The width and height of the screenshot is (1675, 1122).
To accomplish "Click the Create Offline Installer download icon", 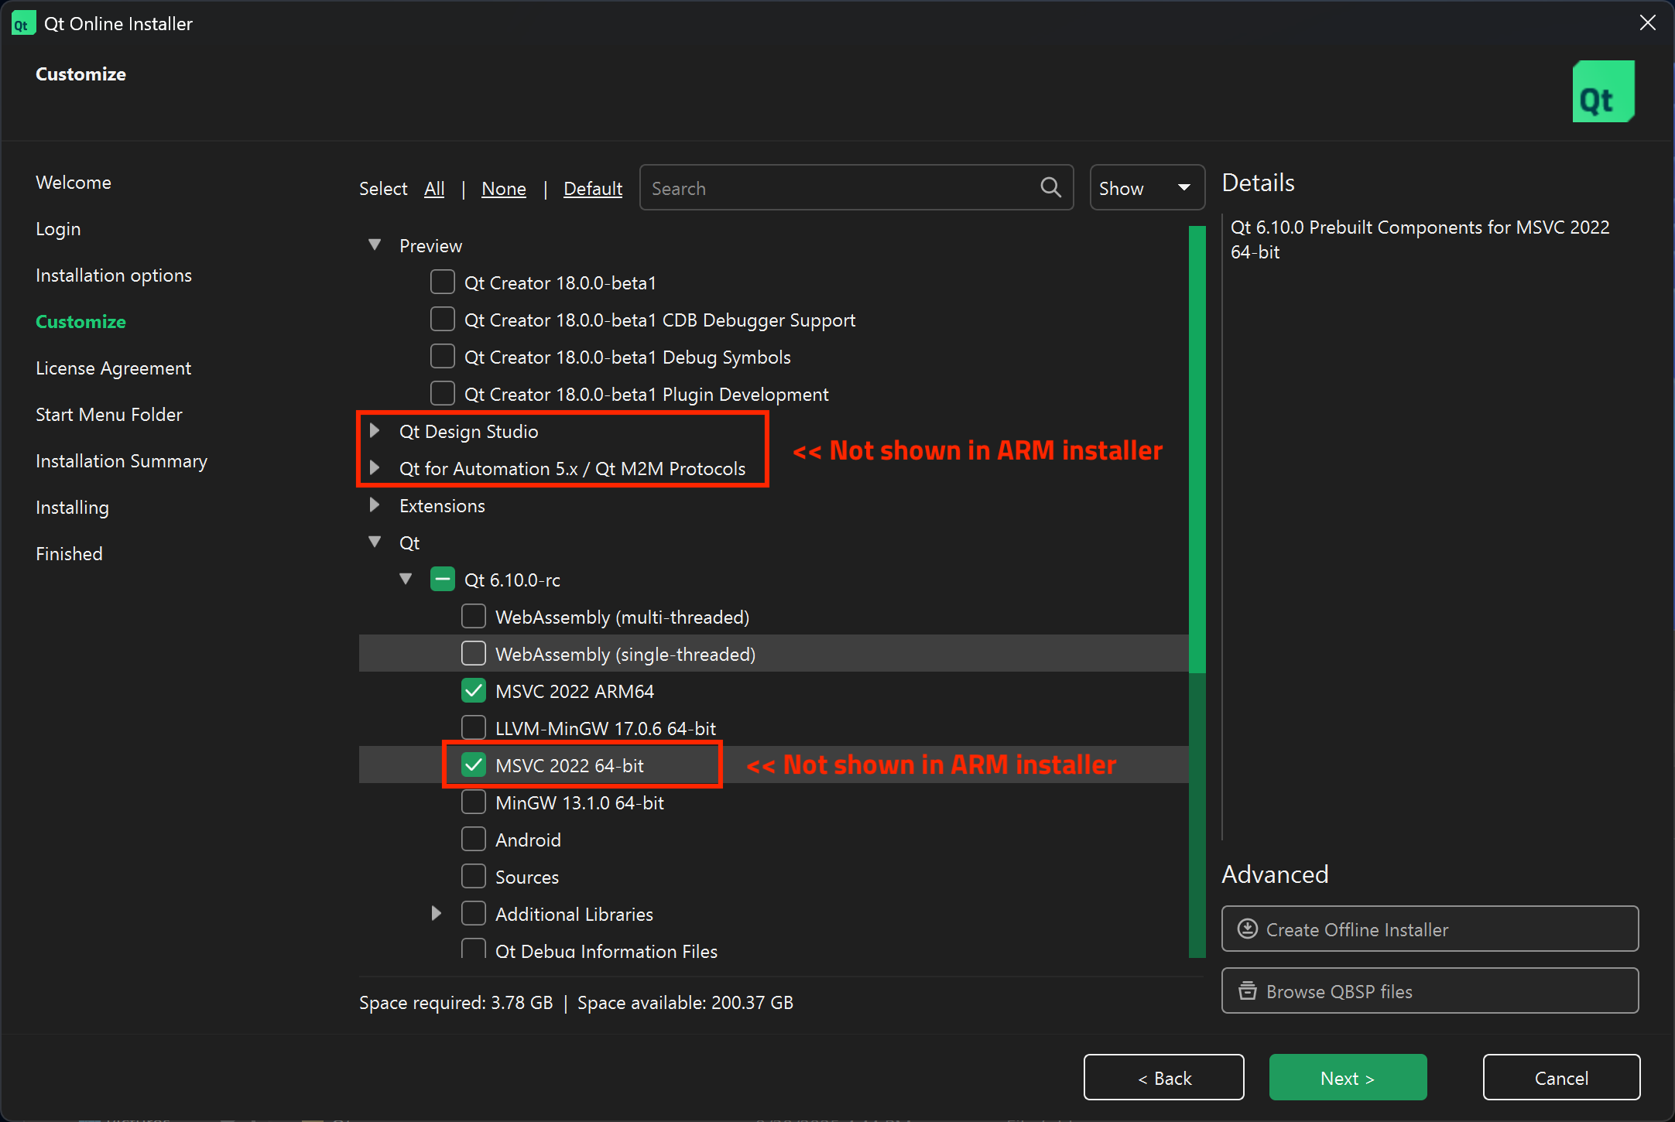I will [1247, 929].
